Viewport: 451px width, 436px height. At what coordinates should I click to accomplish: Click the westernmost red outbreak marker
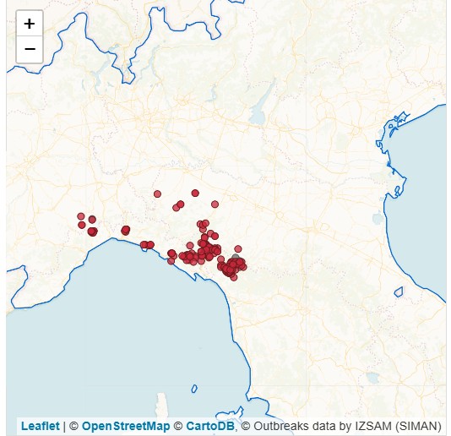point(81,216)
